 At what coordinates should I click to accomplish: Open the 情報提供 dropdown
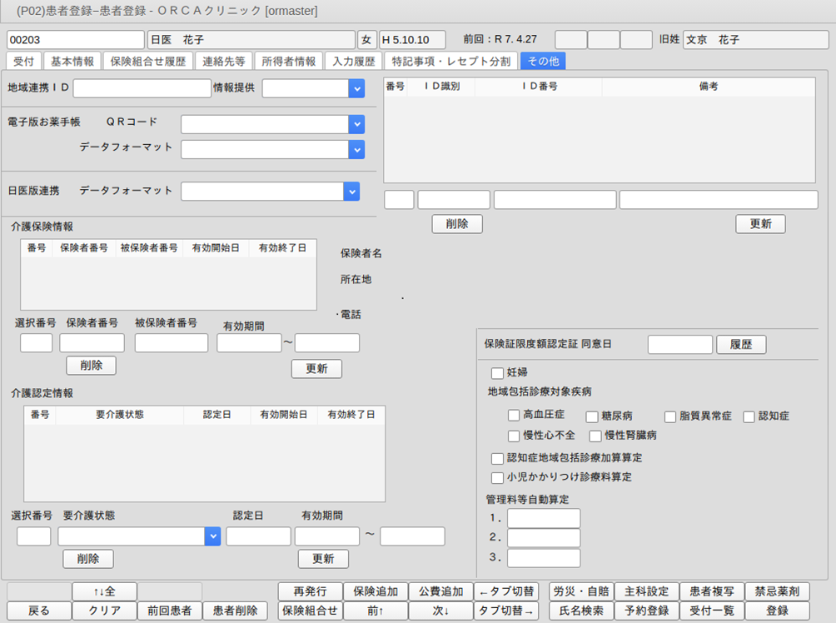click(356, 88)
